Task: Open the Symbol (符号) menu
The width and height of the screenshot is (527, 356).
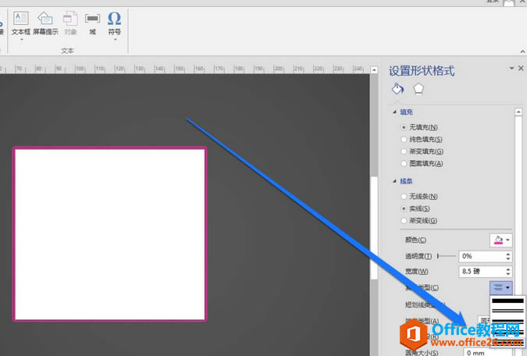Action: point(114,22)
